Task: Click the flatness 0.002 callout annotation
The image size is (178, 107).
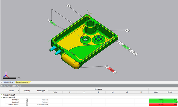Action: 52,22
